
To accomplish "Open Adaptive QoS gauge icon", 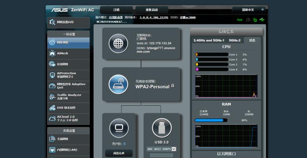I will pyautogui.click(x=52, y=86).
